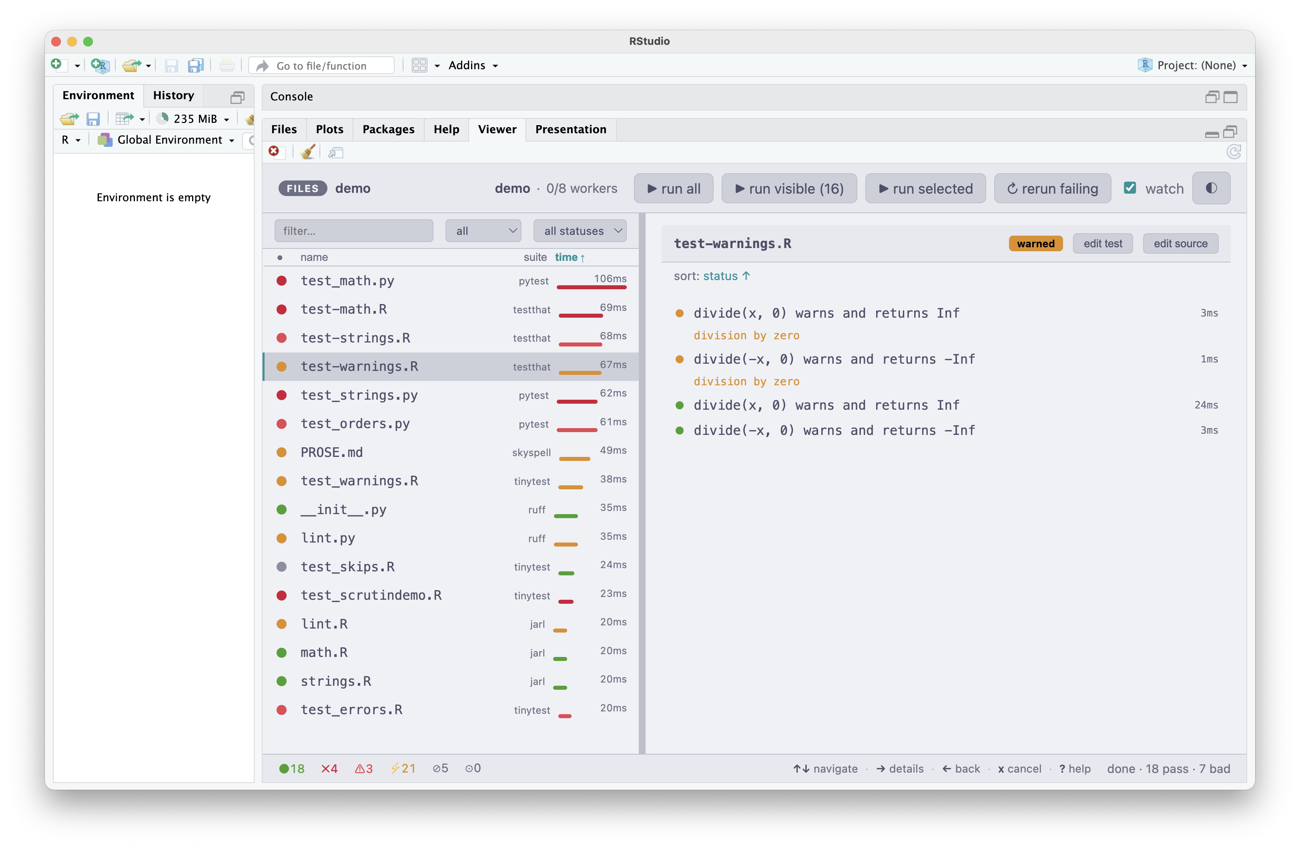Save the workspace using the Environment save icon
Image resolution: width=1300 pixels, height=849 pixels.
click(93, 118)
